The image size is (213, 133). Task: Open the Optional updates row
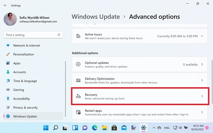click(140, 64)
